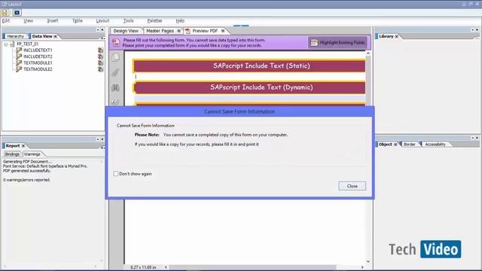Select the Object palette tab
The image size is (482, 271).
click(x=385, y=144)
